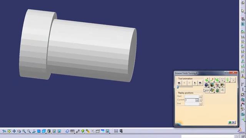The height and width of the screenshot is (138, 246).
Task: Click the Create Multi-View icon
Action: tap(39, 131)
